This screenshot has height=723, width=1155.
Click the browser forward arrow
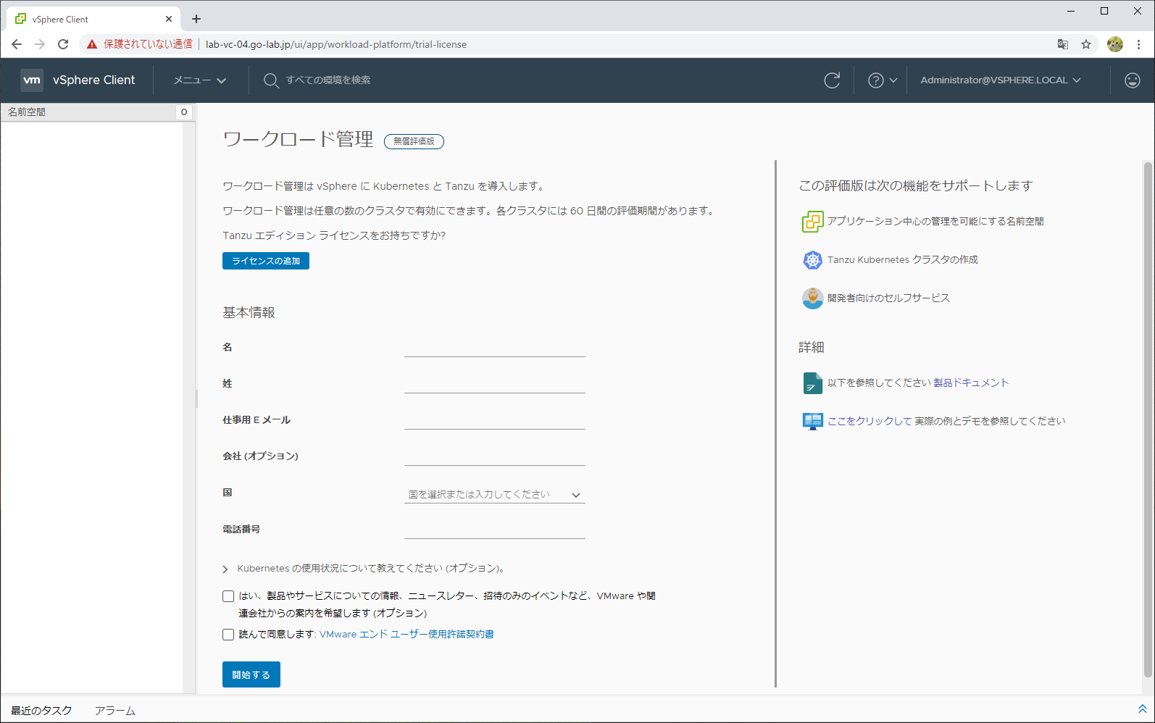tap(40, 44)
